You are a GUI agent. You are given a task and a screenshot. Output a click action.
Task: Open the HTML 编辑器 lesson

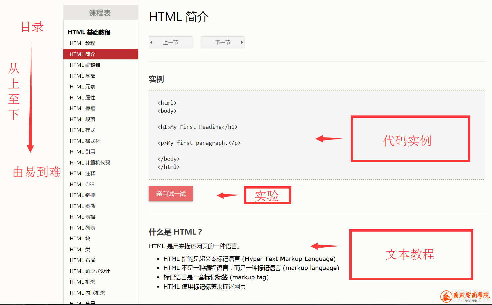pos(85,65)
